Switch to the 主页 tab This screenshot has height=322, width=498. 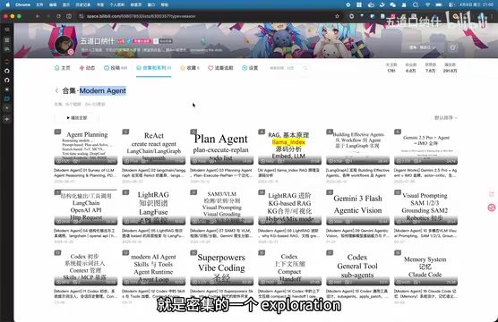[63, 68]
